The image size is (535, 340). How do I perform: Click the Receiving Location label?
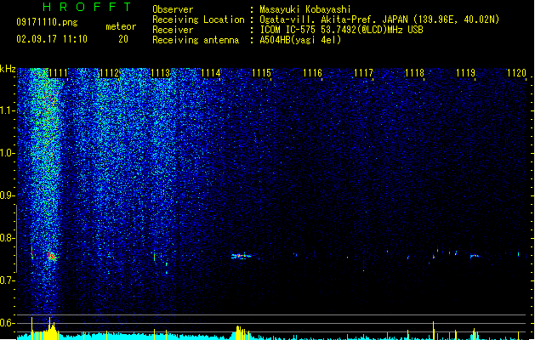tap(198, 20)
